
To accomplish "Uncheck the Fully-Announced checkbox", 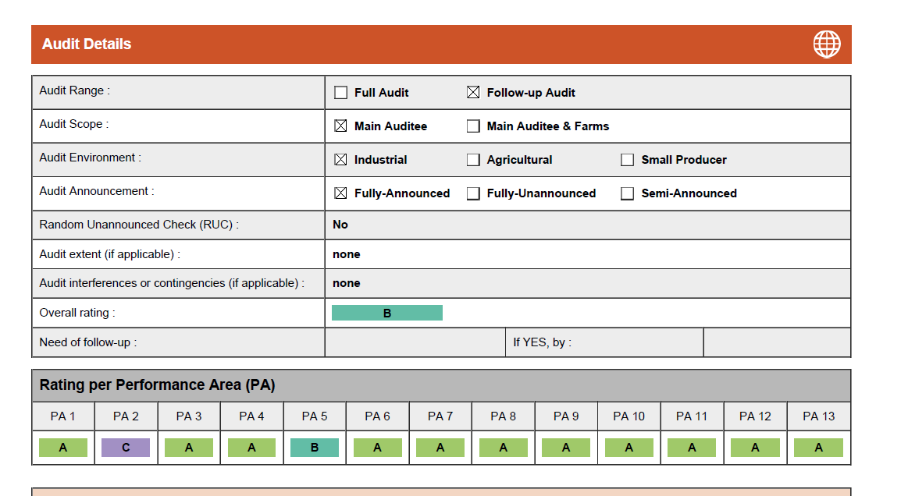I will click(x=340, y=193).
